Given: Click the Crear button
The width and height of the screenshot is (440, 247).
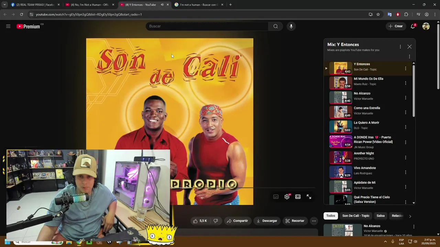Looking at the screenshot, I should pyautogui.click(x=396, y=26).
